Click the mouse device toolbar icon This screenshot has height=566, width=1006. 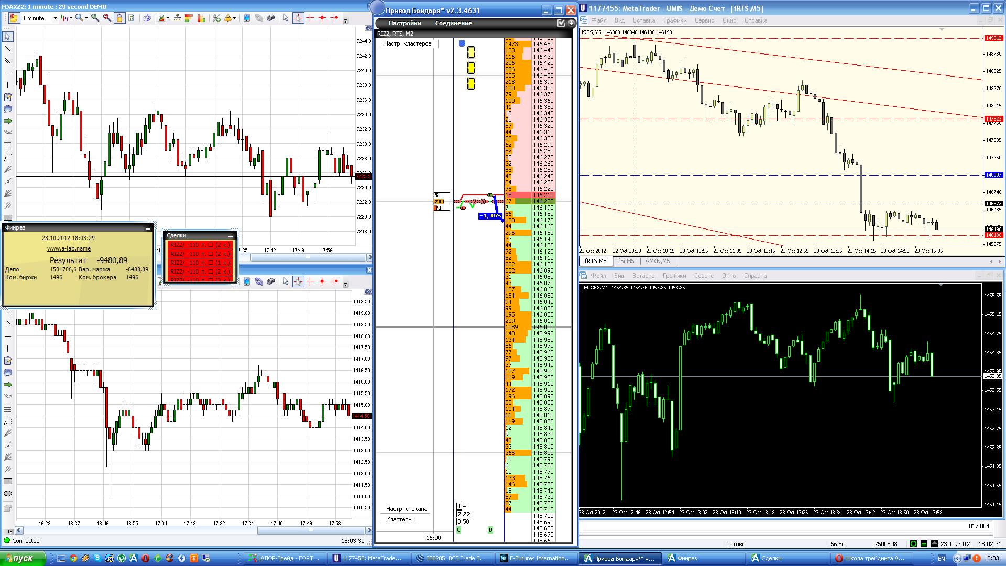coord(271,18)
